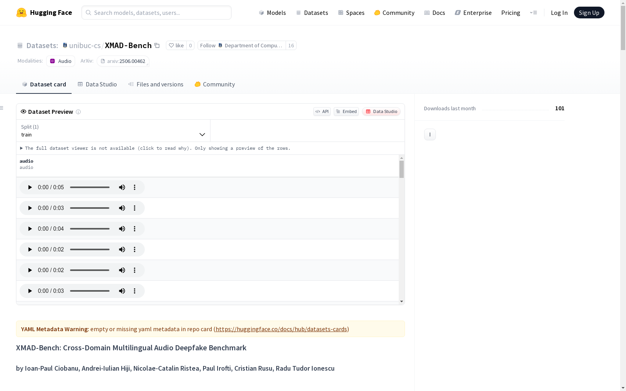Image resolution: width=626 pixels, height=391 pixels.
Task: Mute the audio in the fourth row
Action: (122, 249)
